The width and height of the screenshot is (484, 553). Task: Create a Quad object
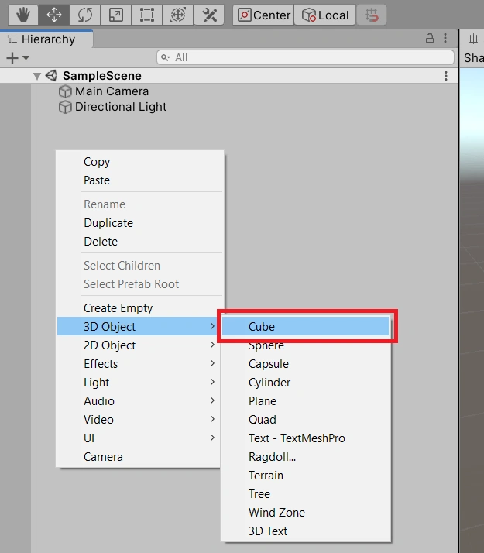(306, 420)
